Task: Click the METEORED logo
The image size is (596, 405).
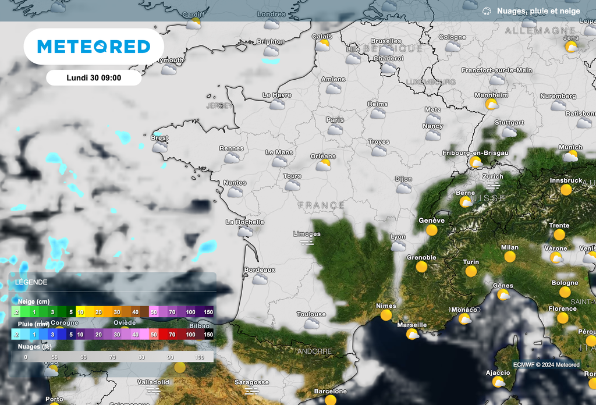Action: 94,46
